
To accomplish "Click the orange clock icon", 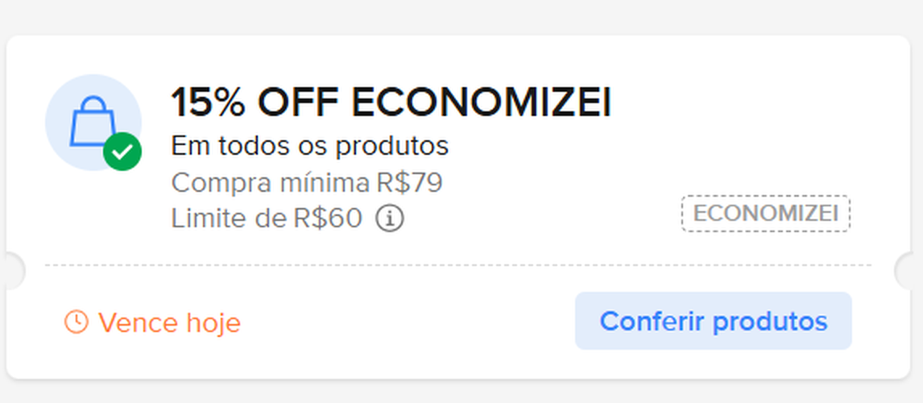I will tap(76, 322).
